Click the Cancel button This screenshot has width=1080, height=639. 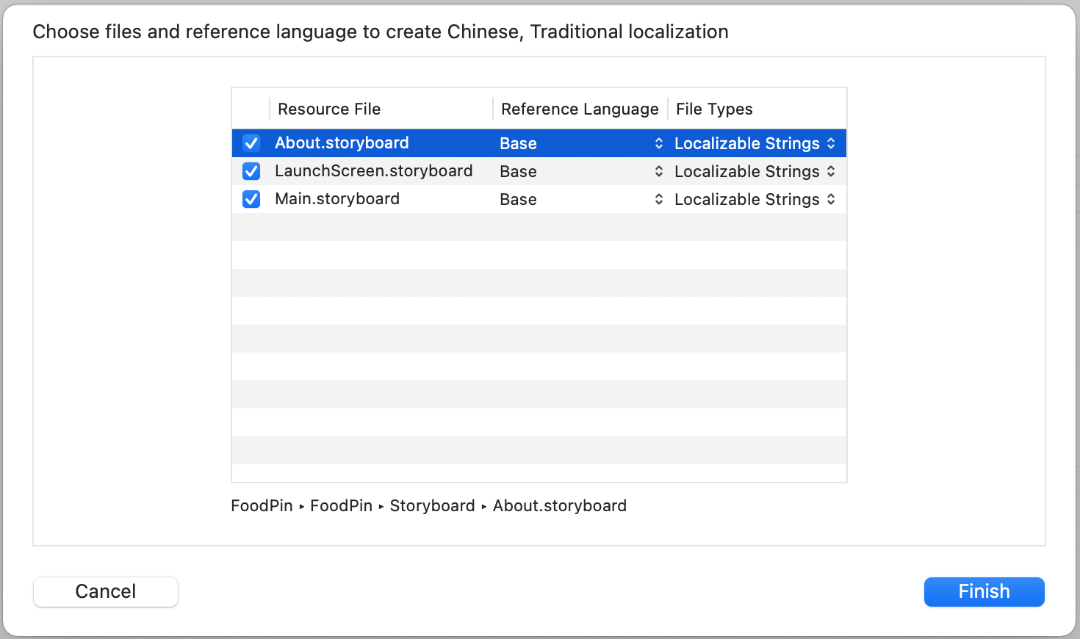(105, 591)
